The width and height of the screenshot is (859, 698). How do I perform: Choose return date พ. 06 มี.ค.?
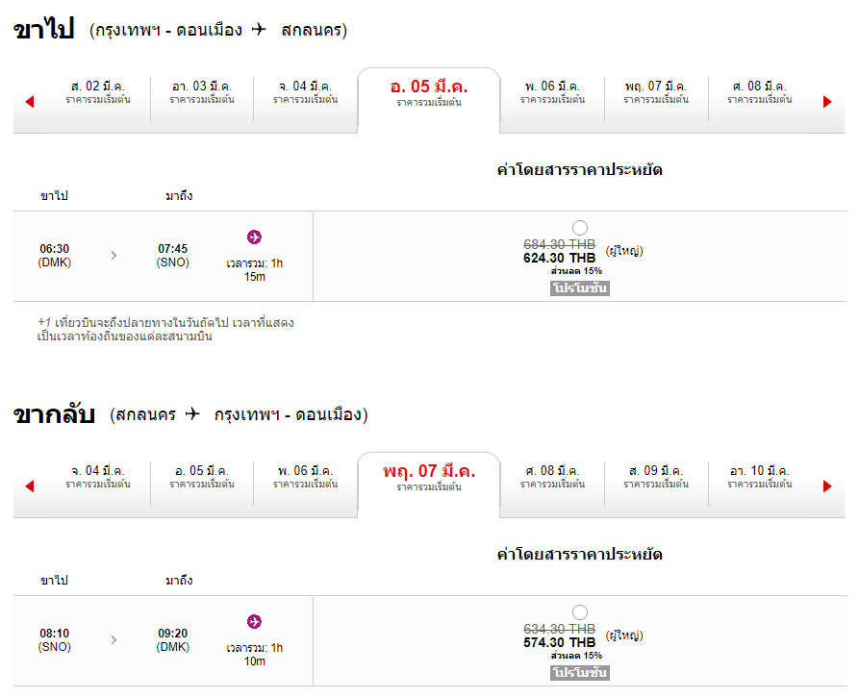point(306,476)
